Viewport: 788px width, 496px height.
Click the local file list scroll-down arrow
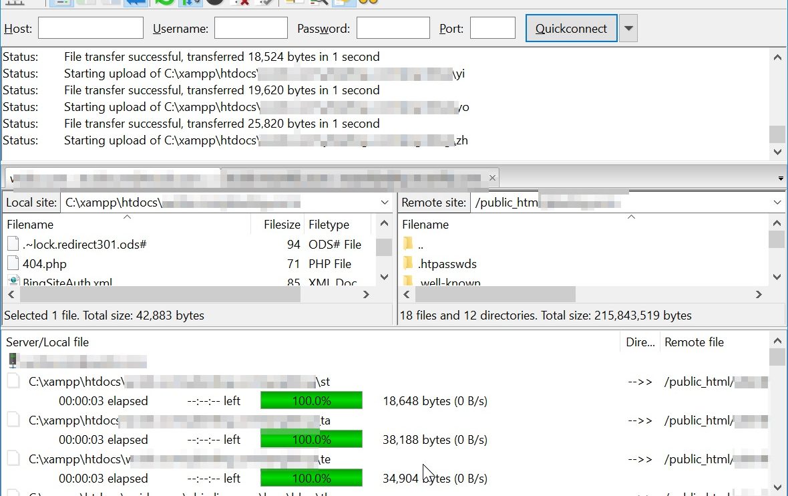coord(385,277)
